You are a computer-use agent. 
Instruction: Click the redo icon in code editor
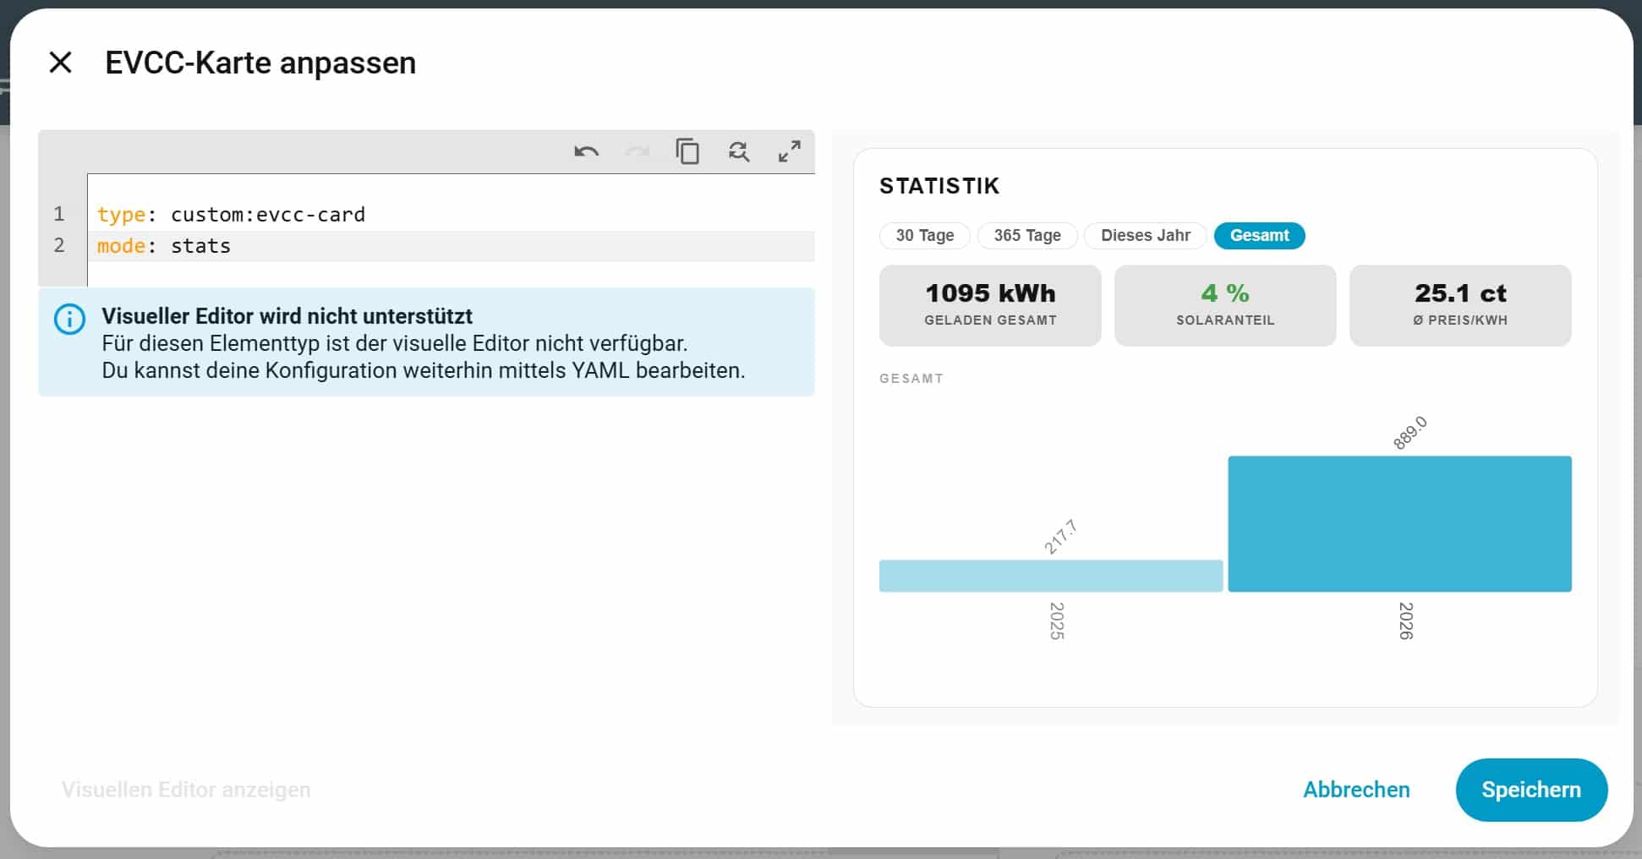(637, 151)
